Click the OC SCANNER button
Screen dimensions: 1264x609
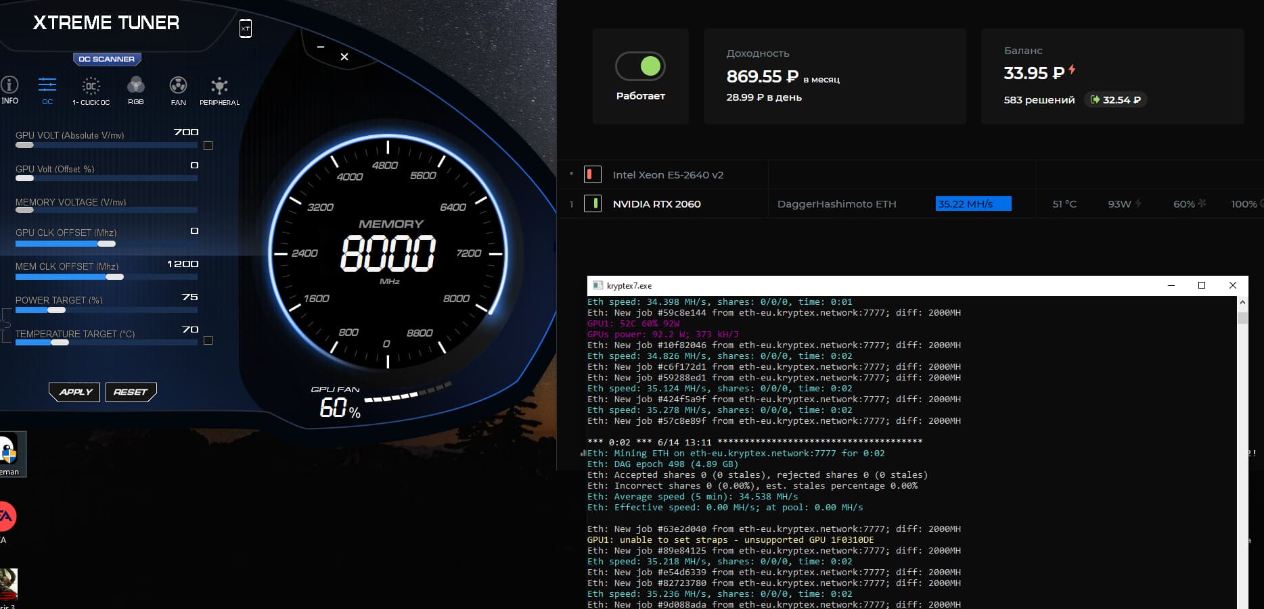click(x=107, y=59)
